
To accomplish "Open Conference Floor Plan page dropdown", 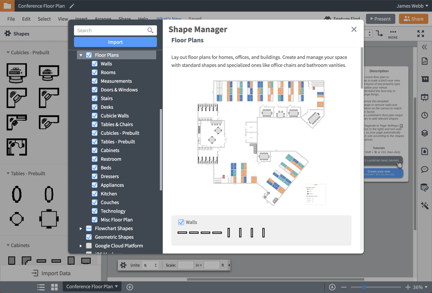I will coord(92,287).
